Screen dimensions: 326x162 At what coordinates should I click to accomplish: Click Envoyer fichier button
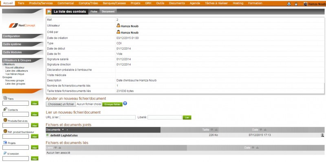tap(112, 104)
